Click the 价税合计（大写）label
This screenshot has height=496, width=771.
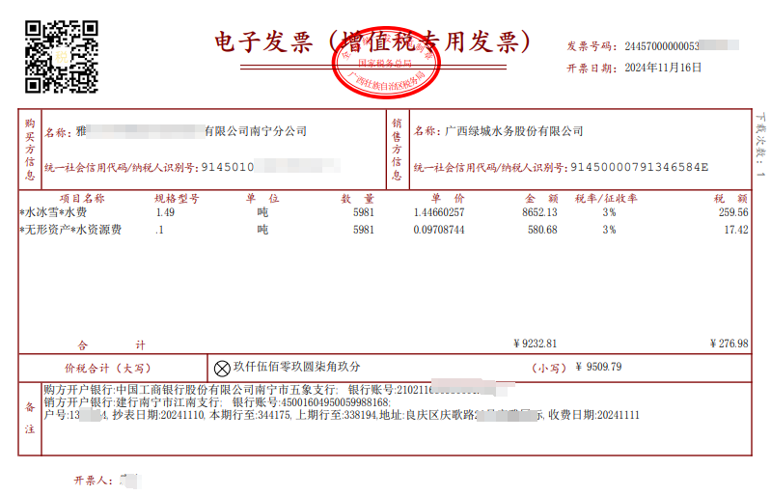[x=108, y=369]
